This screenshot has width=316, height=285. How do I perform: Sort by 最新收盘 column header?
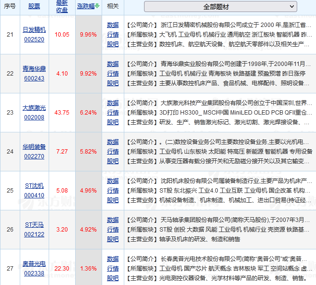tap(62, 7)
